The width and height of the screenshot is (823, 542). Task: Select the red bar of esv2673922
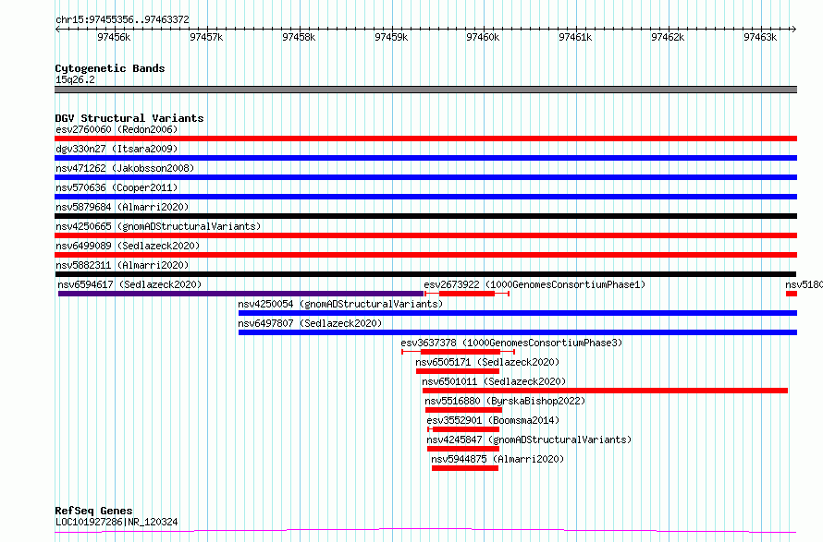pyautogui.click(x=467, y=294)
